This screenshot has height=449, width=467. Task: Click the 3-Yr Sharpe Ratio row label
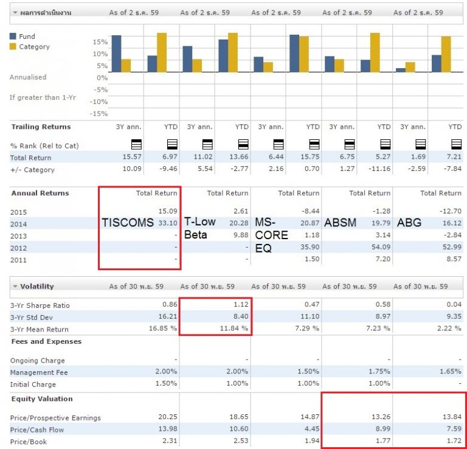pyautogui.click(x=40, y=304)
